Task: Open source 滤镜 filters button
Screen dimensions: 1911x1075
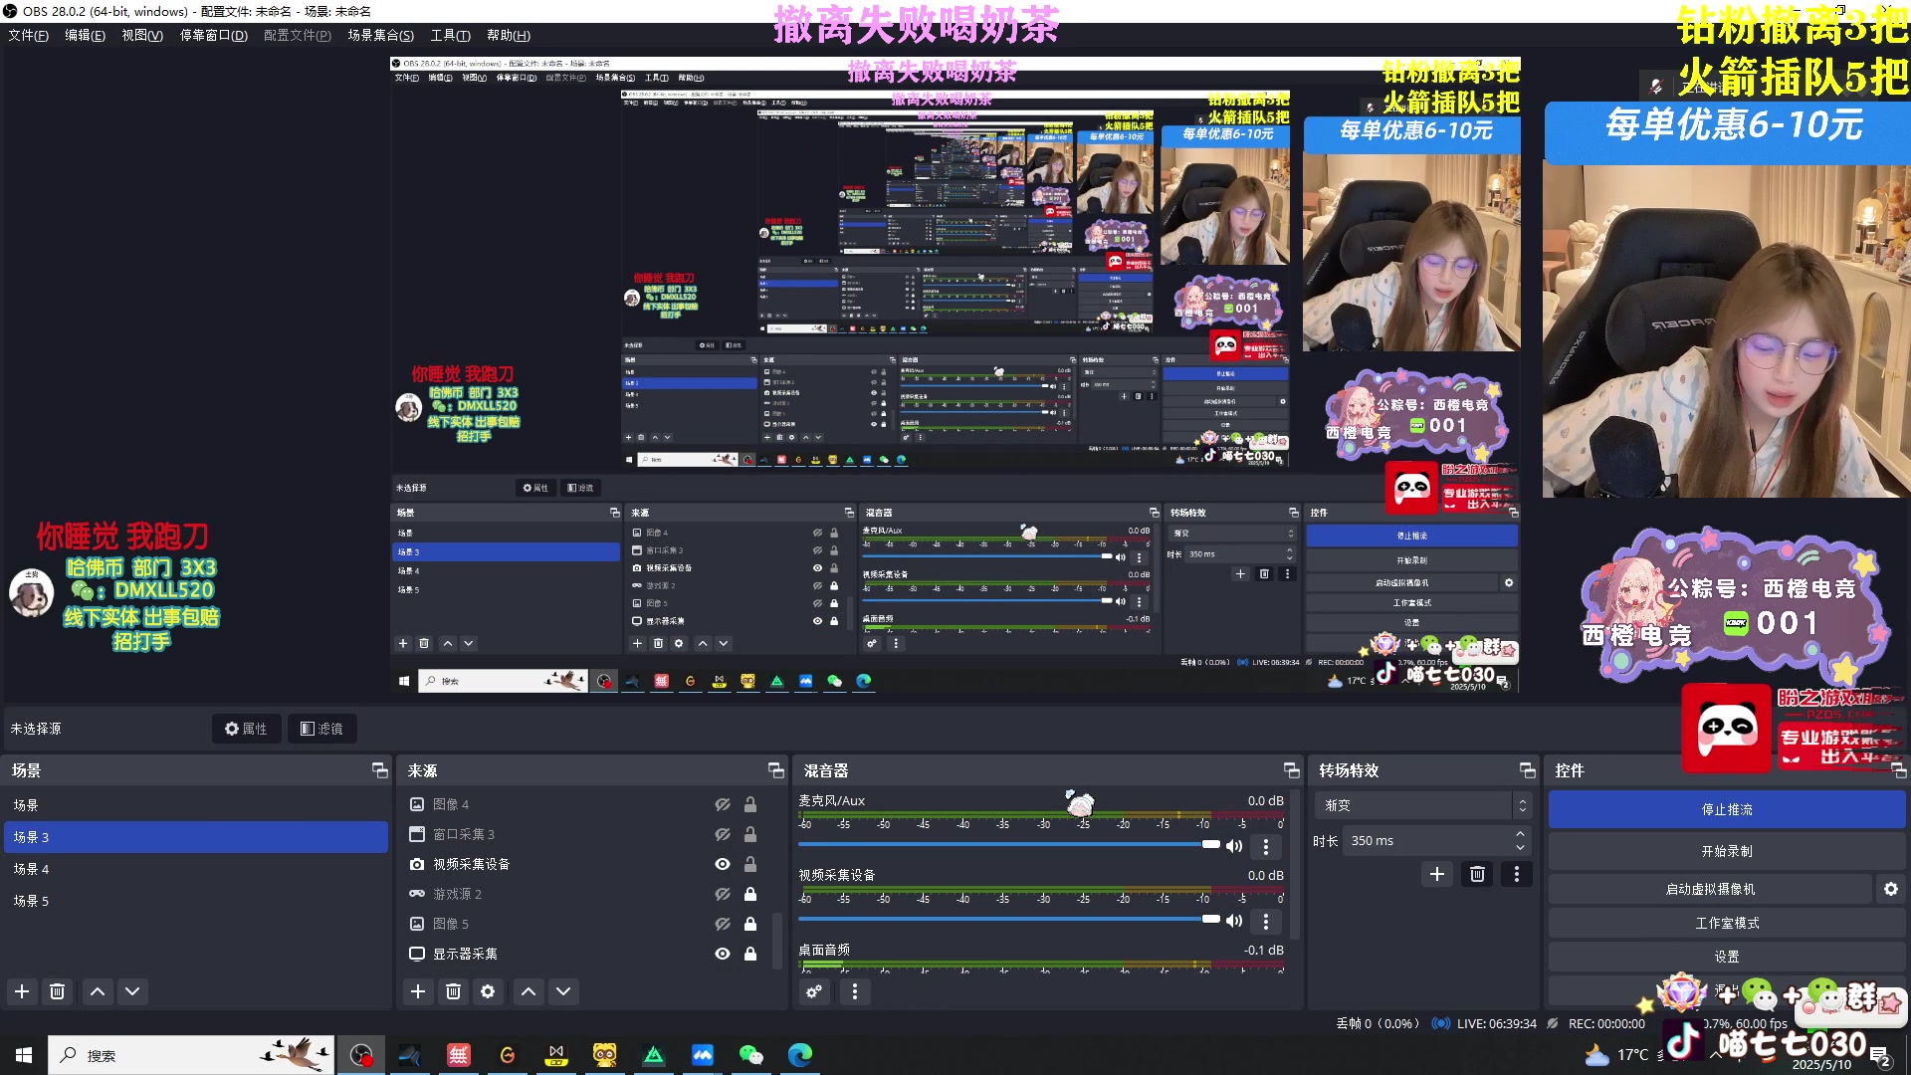Action: tap(321, 729)
